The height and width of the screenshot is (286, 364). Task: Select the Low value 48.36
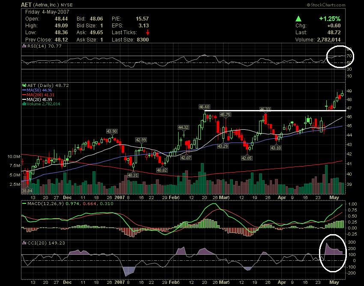[61, 33]
